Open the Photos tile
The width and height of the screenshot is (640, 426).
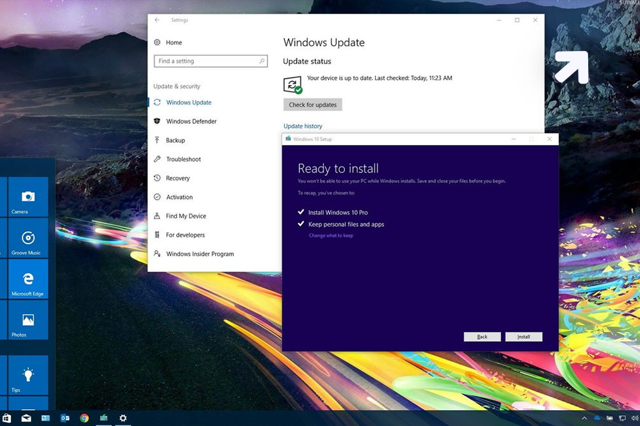point(28,320)
